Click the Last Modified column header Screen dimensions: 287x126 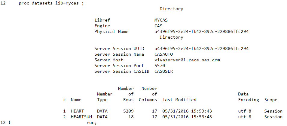click(x=179, y=100)
